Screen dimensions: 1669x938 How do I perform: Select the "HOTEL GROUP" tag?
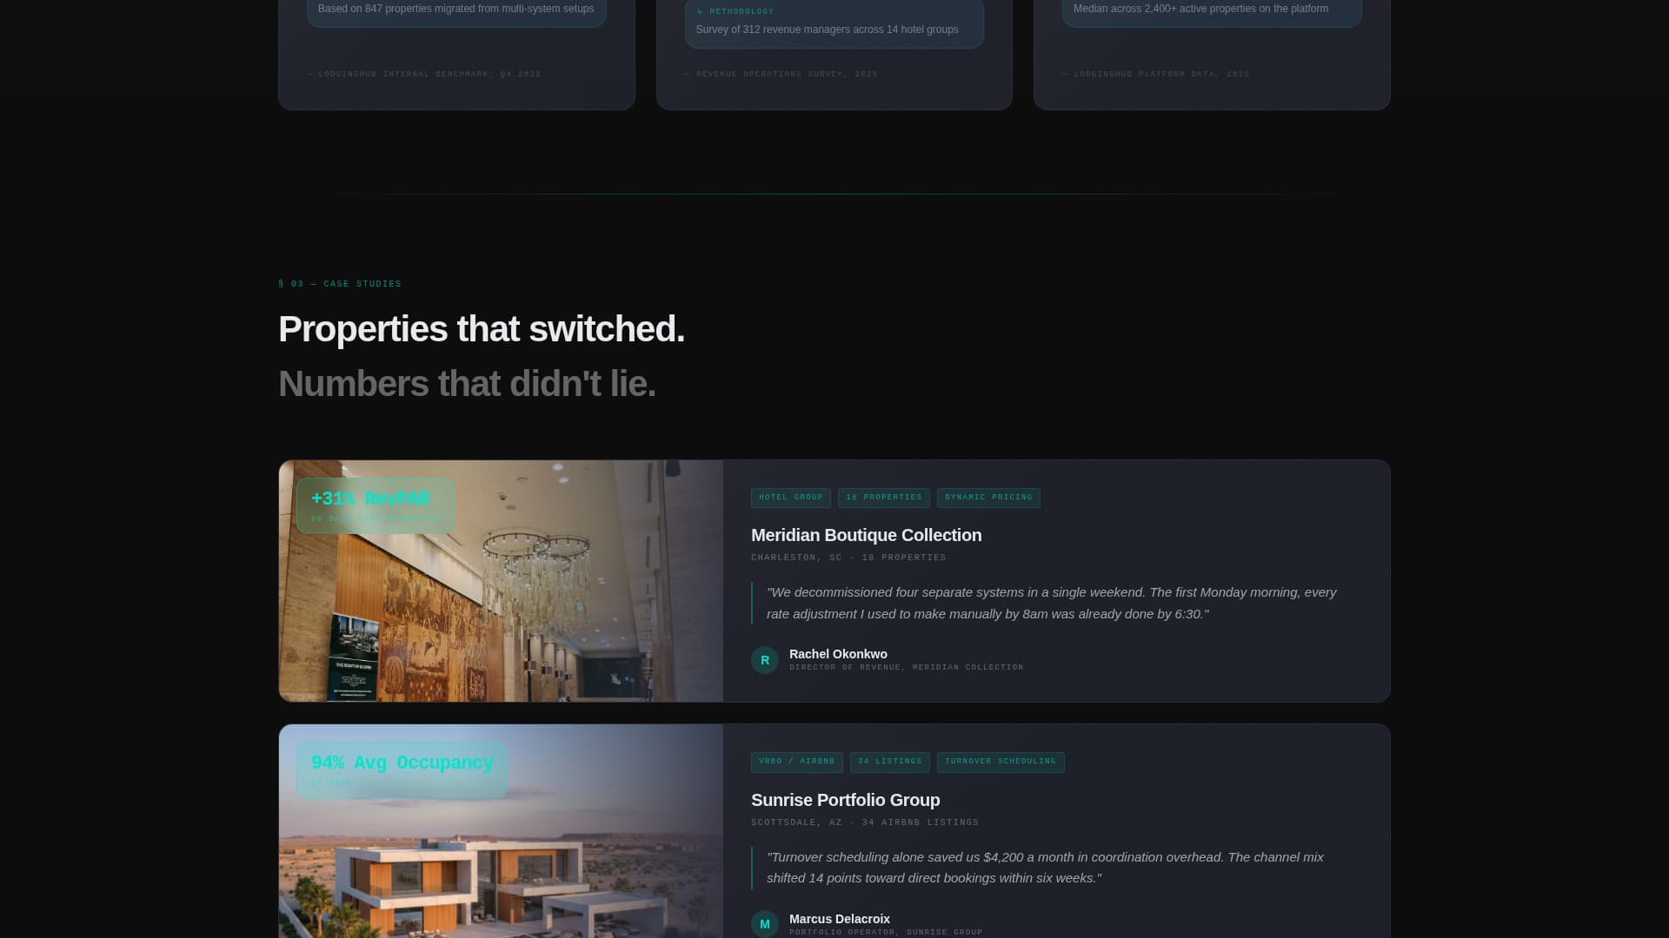coord(790,498)
